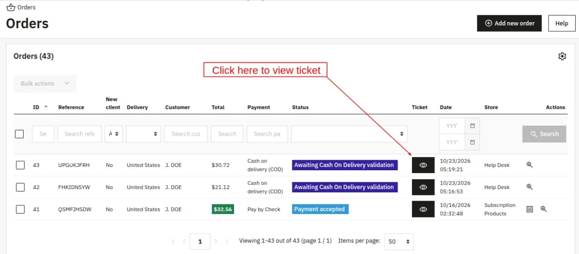579x254 pixels.
Task: Open the Help button
Action: [x=562, y=23]
